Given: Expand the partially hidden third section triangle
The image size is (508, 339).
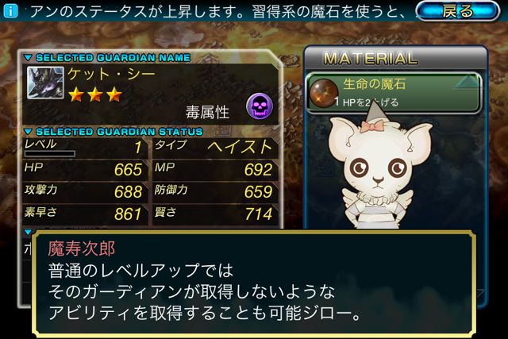Looking at the screenshot, I should [x=29, y=231].
